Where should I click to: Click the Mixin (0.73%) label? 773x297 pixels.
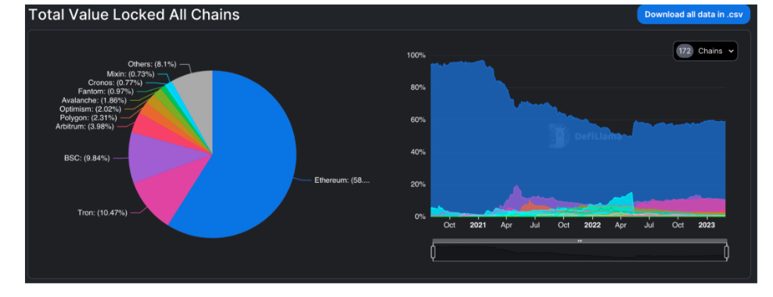click(130, 73)
